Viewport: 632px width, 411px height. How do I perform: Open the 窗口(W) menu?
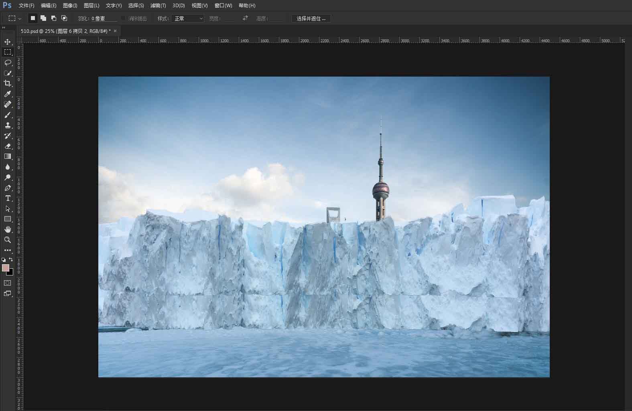(x=223, y=6)
